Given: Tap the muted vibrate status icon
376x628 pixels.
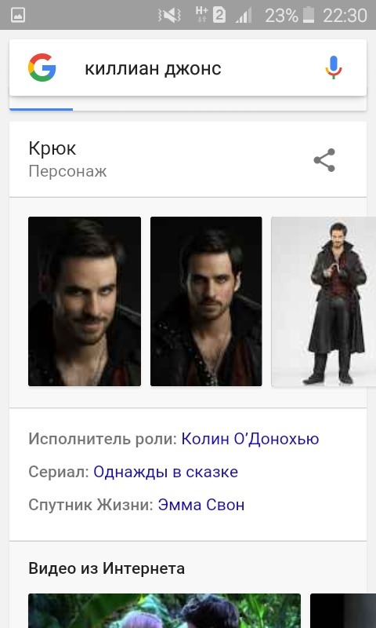Looking at the screenshot, I should [x=169, y=16].
